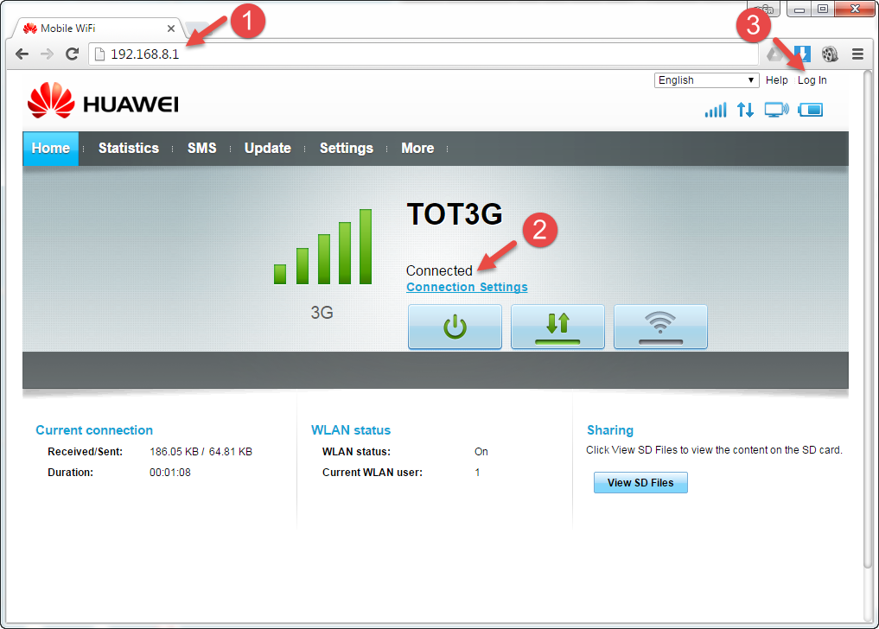879x629 pixels.
Task: Click the Current WLAN user label
Action: (x=373, y=473)
